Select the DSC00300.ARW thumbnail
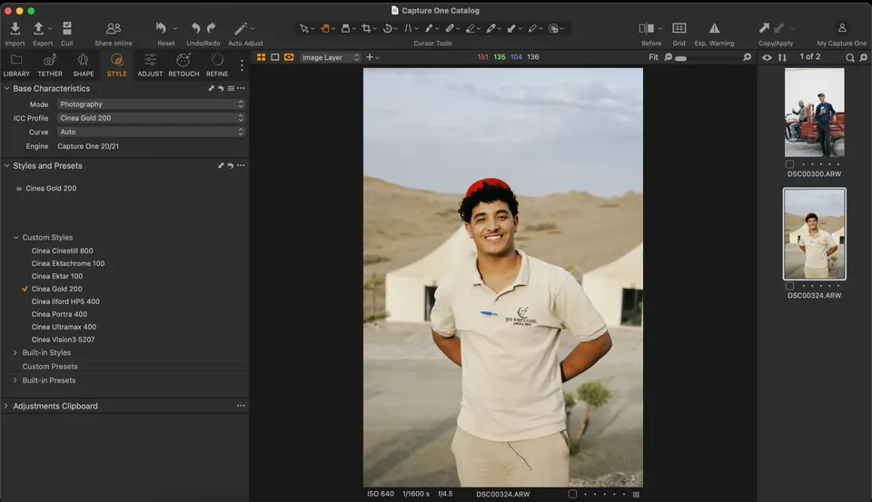The image size is (872, 502). pyautogui.click(x=814, y=113)
